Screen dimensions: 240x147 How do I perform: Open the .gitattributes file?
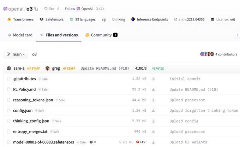pos(24,79)
